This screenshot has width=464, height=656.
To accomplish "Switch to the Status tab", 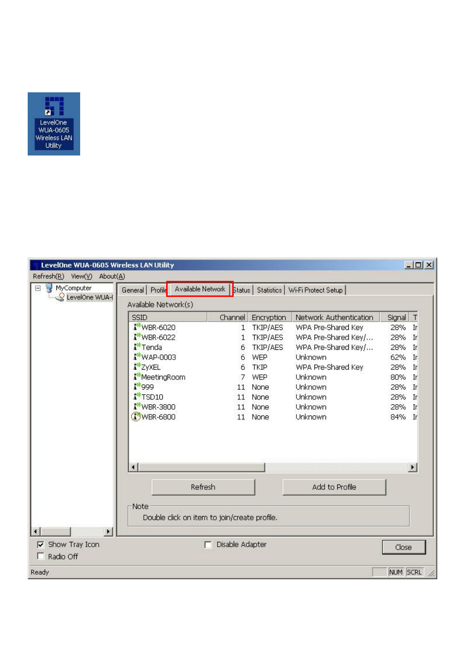I will [242, 290].
